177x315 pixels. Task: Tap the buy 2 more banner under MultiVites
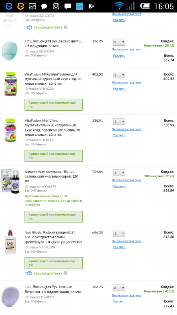point(53,156)
